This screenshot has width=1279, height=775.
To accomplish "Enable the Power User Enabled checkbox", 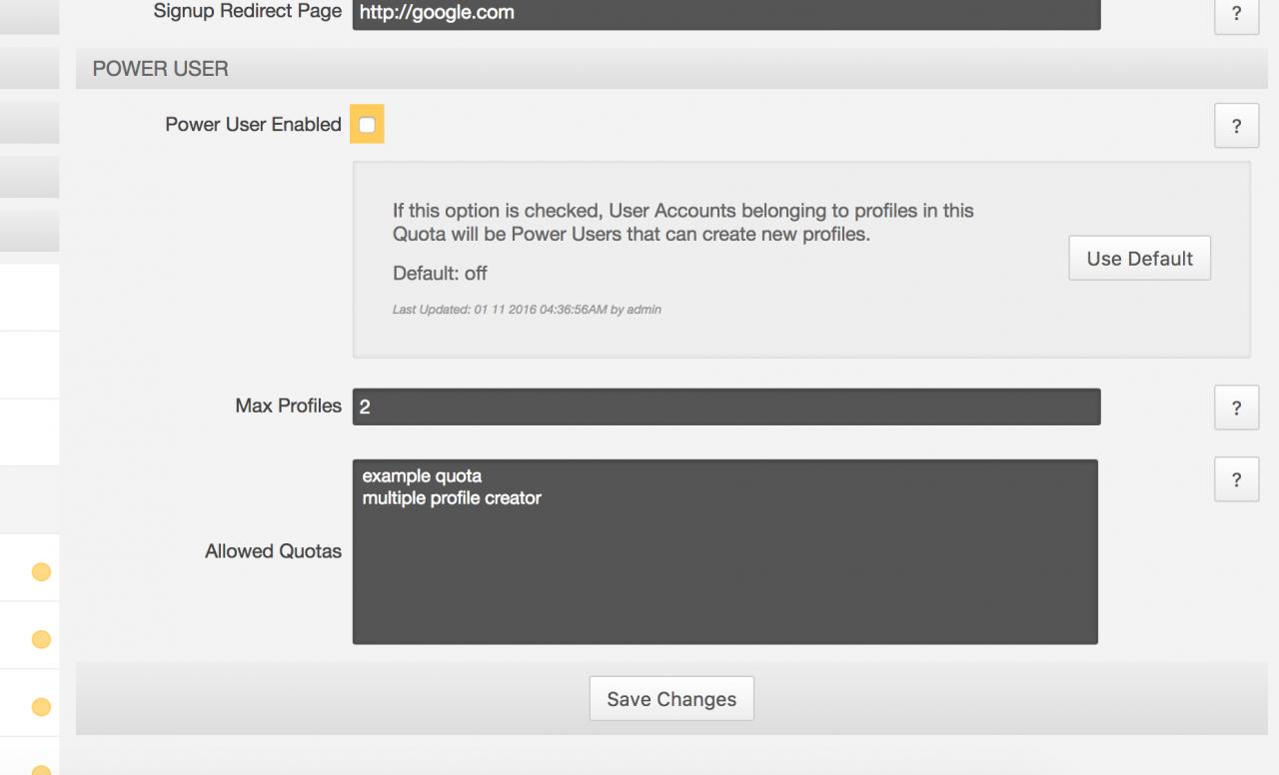I will pos(367,125).
